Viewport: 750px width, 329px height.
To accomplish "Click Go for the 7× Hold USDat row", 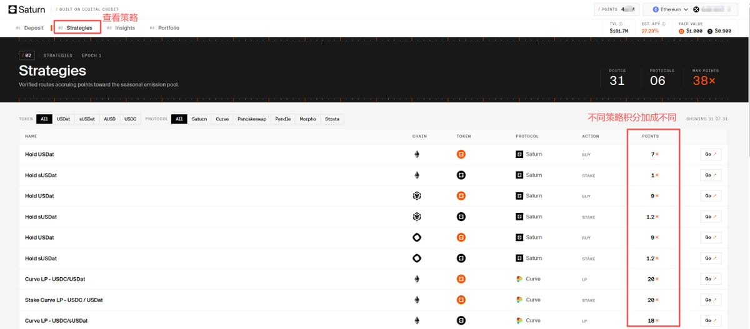I will click(711, 154).
